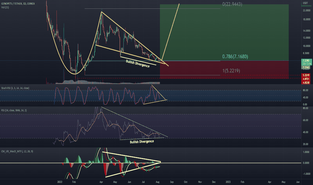Click the GENOPETS / TETHER symbol legend
The height and width of the screenshot is (185, 313).
[18, 4]
